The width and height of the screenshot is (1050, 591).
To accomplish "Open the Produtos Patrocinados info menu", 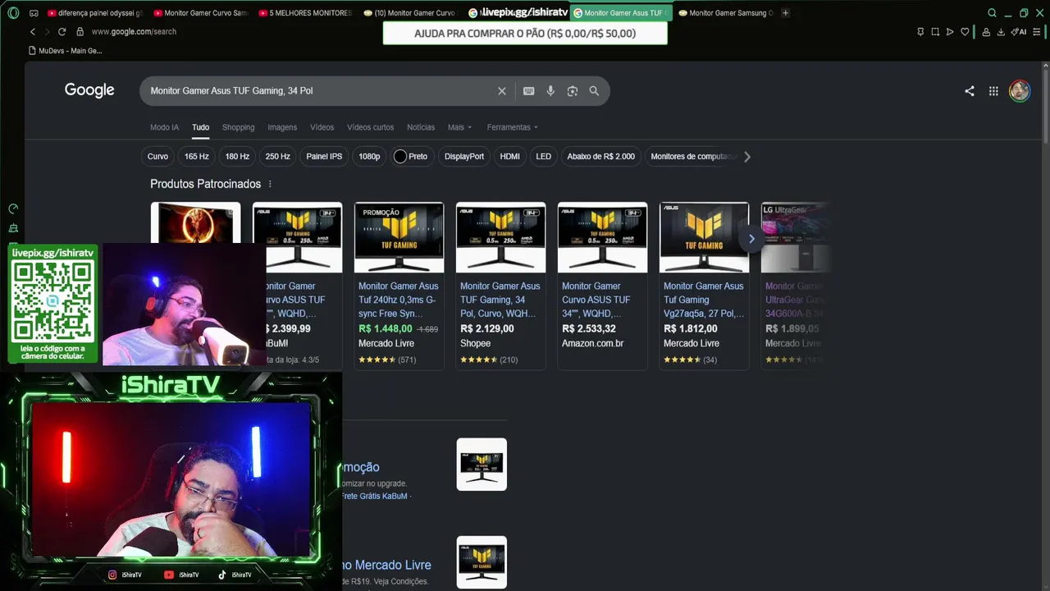I will pos(270,184).
